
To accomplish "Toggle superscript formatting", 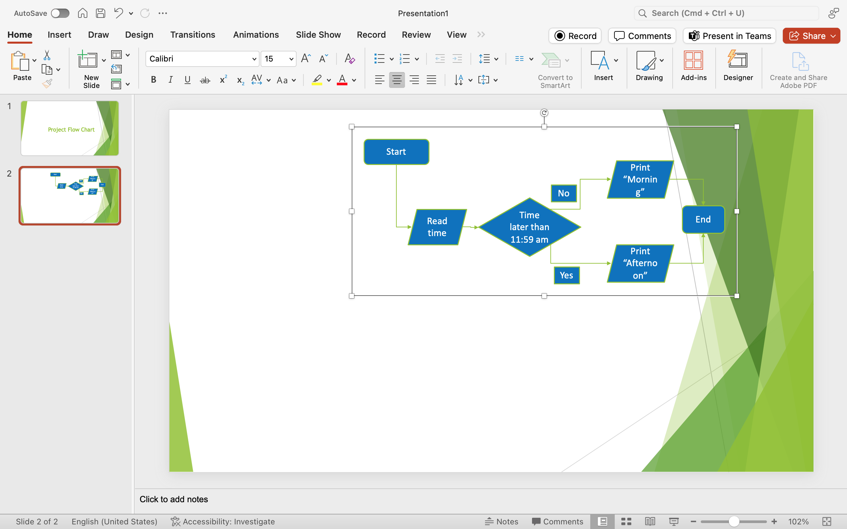I will pyautogui.click(x=223, y=80).
